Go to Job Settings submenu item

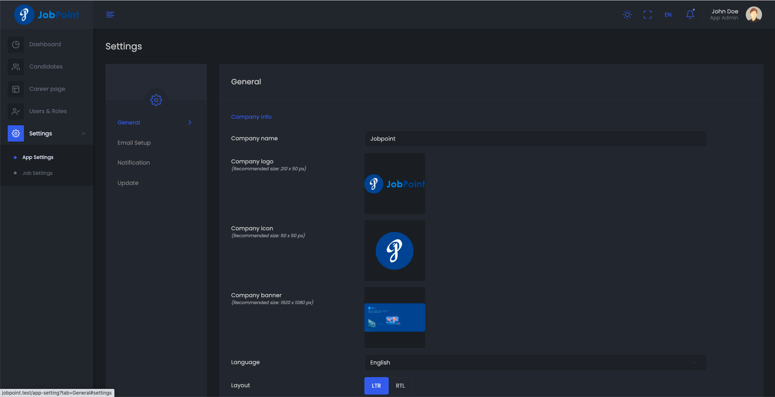coord(37,173)
